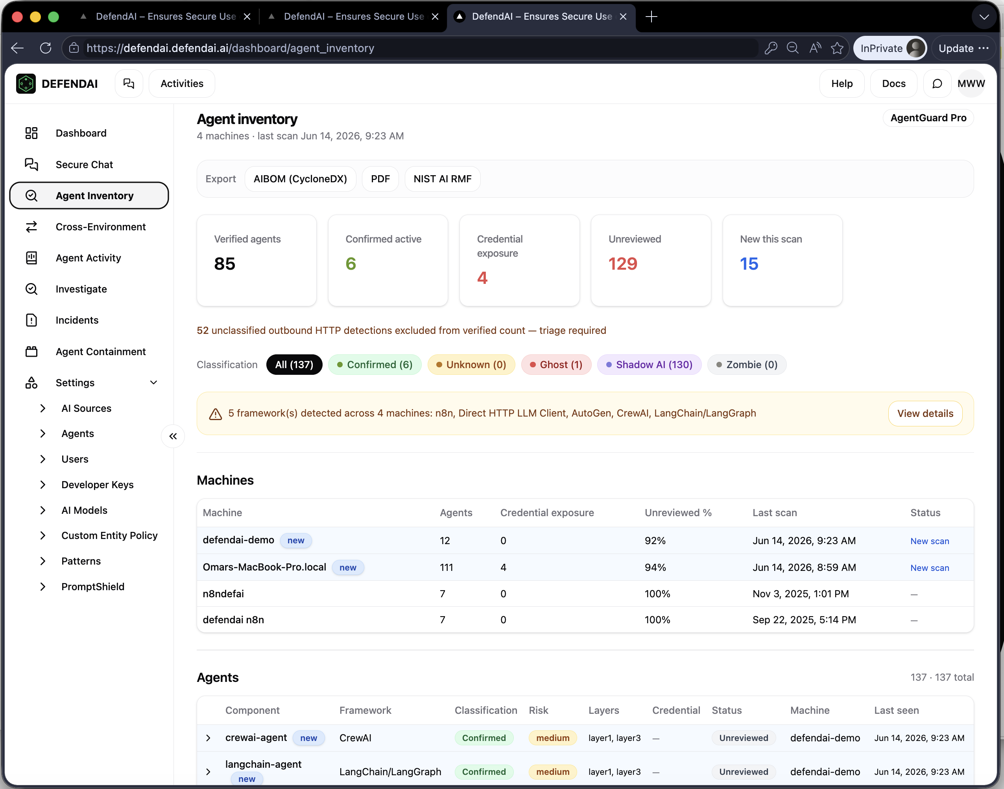Image resolution: width=1004 pixels, height=789 pixels.
Task: Switch to the first DefendAI browser tab
Action: pyautogui.click(x=165, y=17)
